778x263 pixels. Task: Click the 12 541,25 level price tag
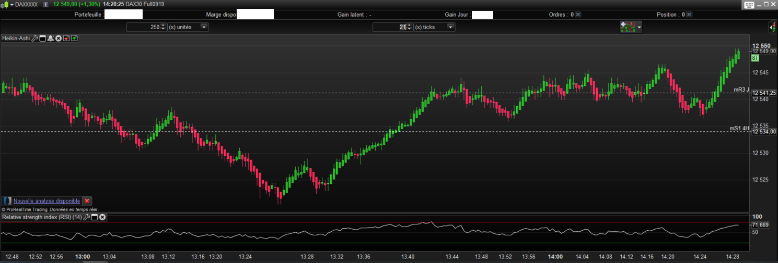tap(763, 93)
